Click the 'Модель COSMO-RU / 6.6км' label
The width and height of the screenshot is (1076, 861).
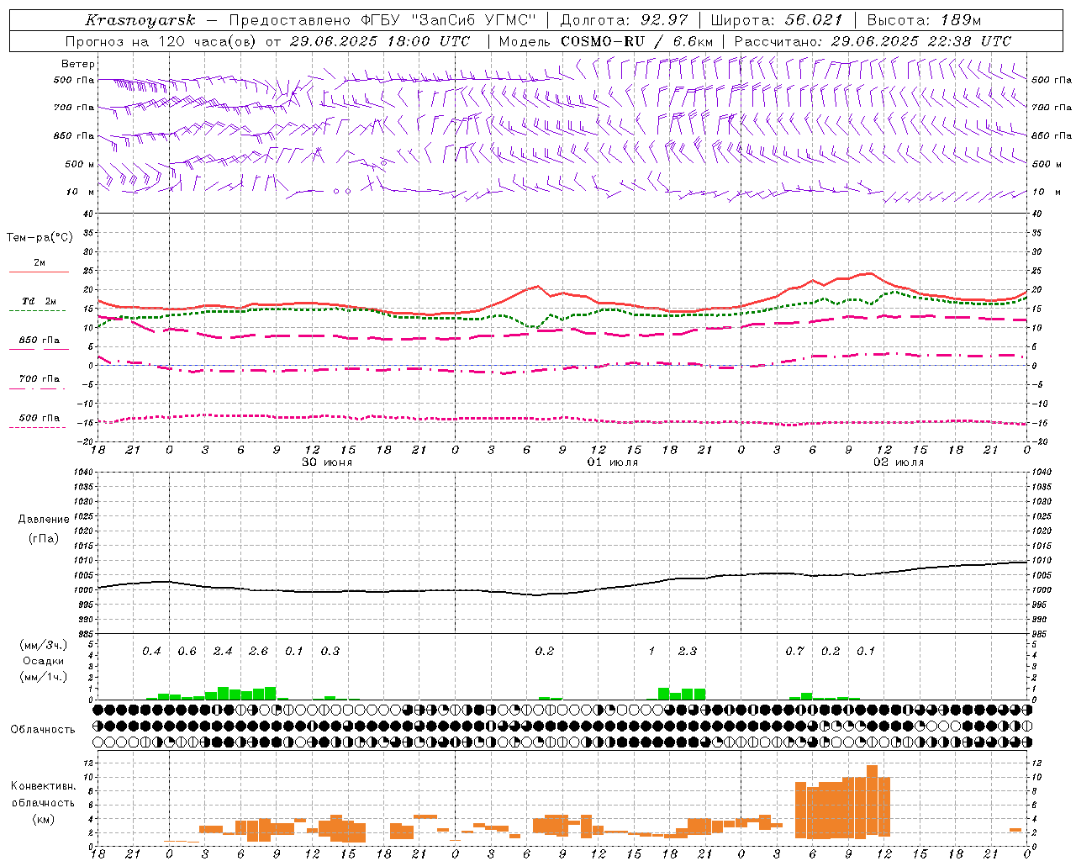tap(606, 41)
